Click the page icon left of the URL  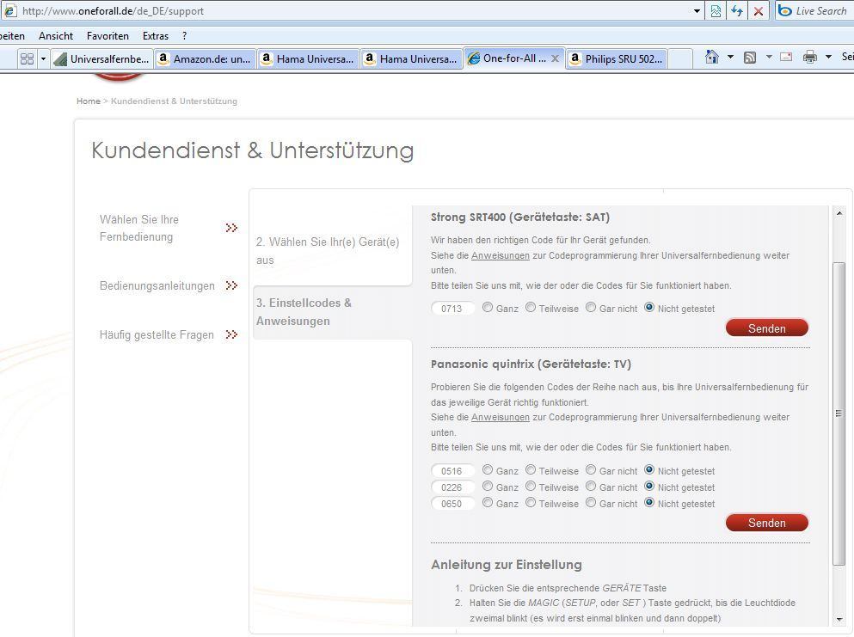point(10,11)
